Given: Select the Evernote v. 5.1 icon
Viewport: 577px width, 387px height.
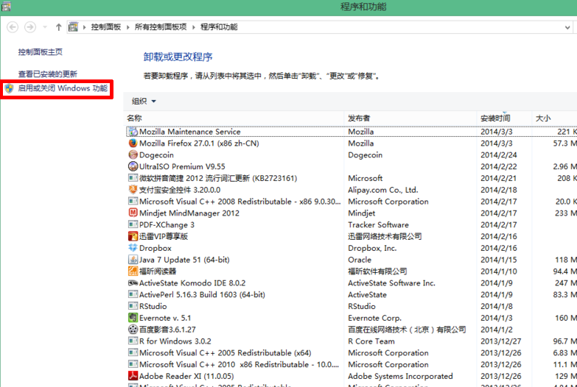Looking at the screenshot, I should click(x=133, y=318).
